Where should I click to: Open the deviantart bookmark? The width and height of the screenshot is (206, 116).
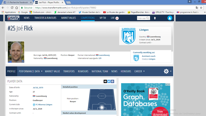(65, 12)
